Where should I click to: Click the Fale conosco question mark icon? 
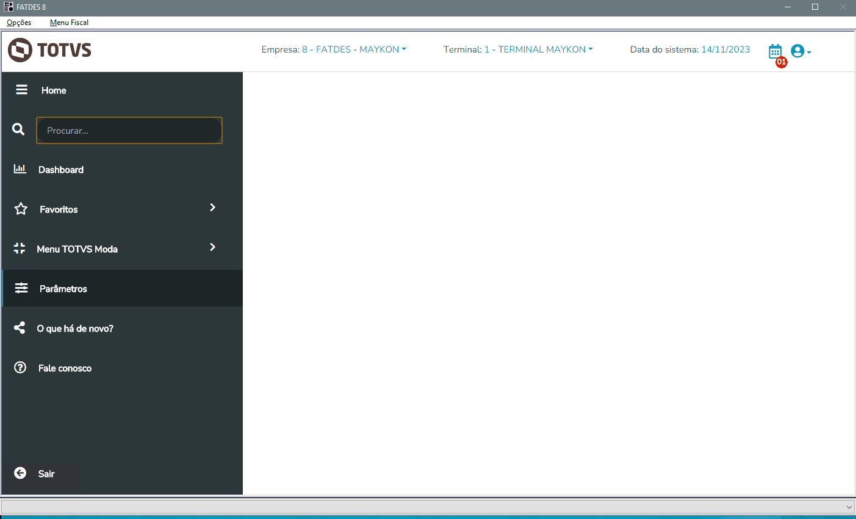tap(20, 368)
